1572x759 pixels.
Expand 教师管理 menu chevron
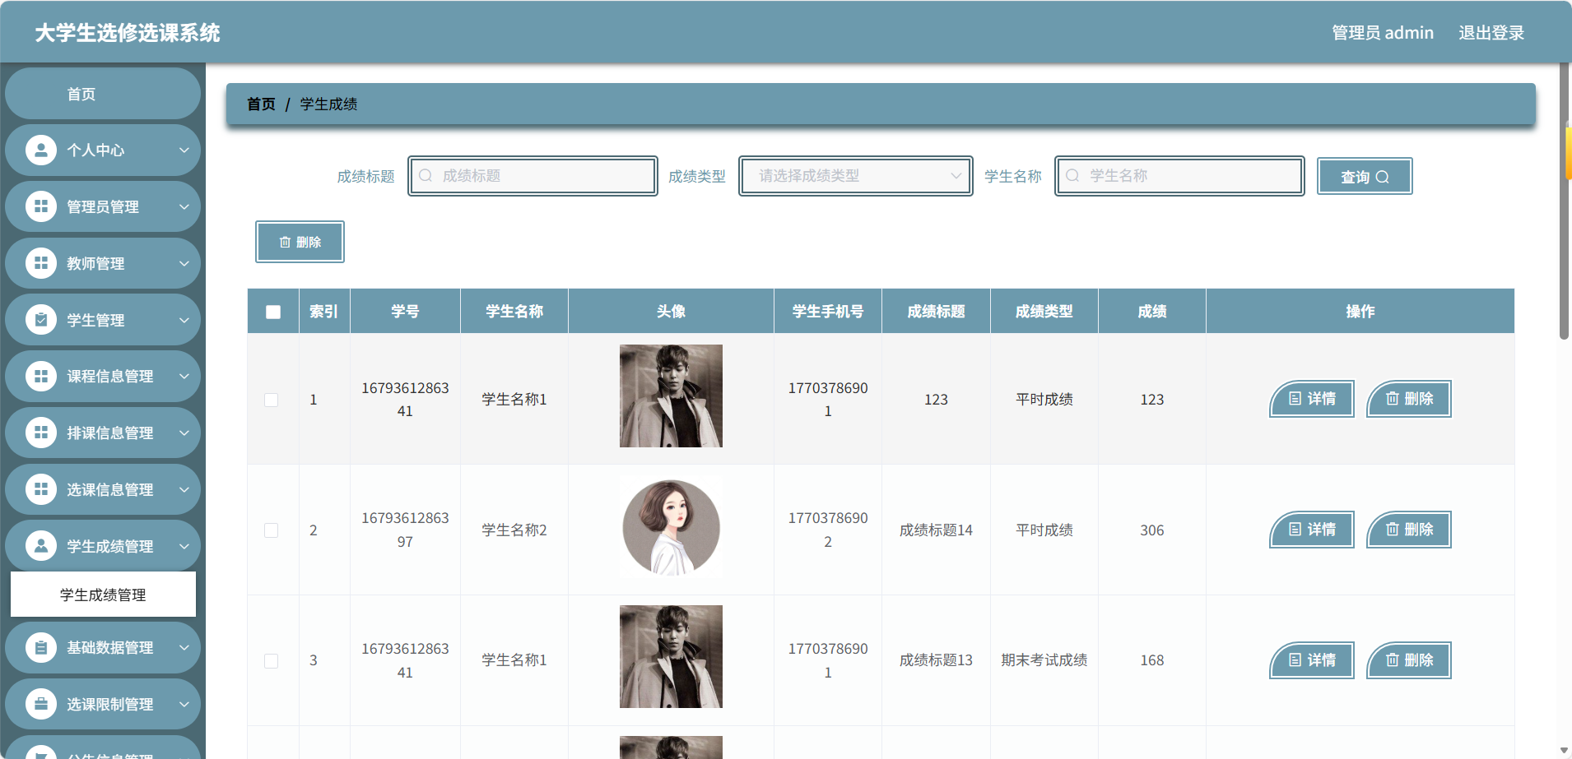184,263
